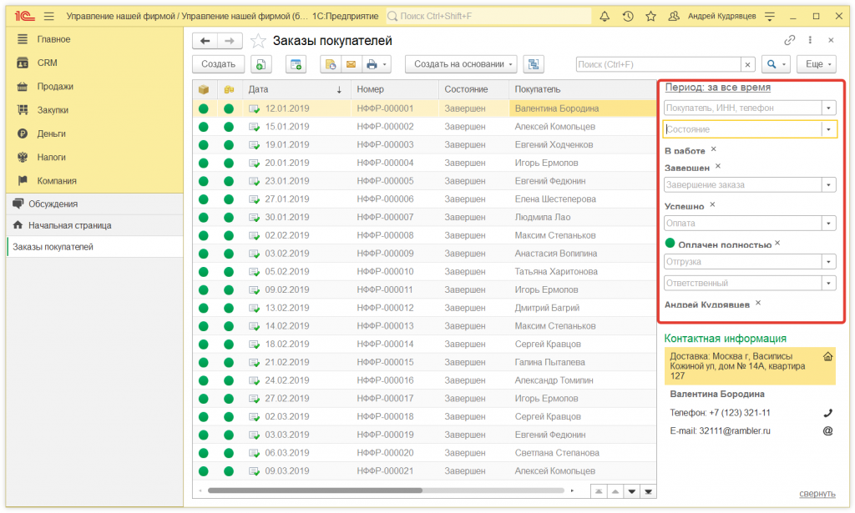Remove the 'Андрей Кудрявцев' responsible filter
The image size is (855, 513).
tap(758, 303)
